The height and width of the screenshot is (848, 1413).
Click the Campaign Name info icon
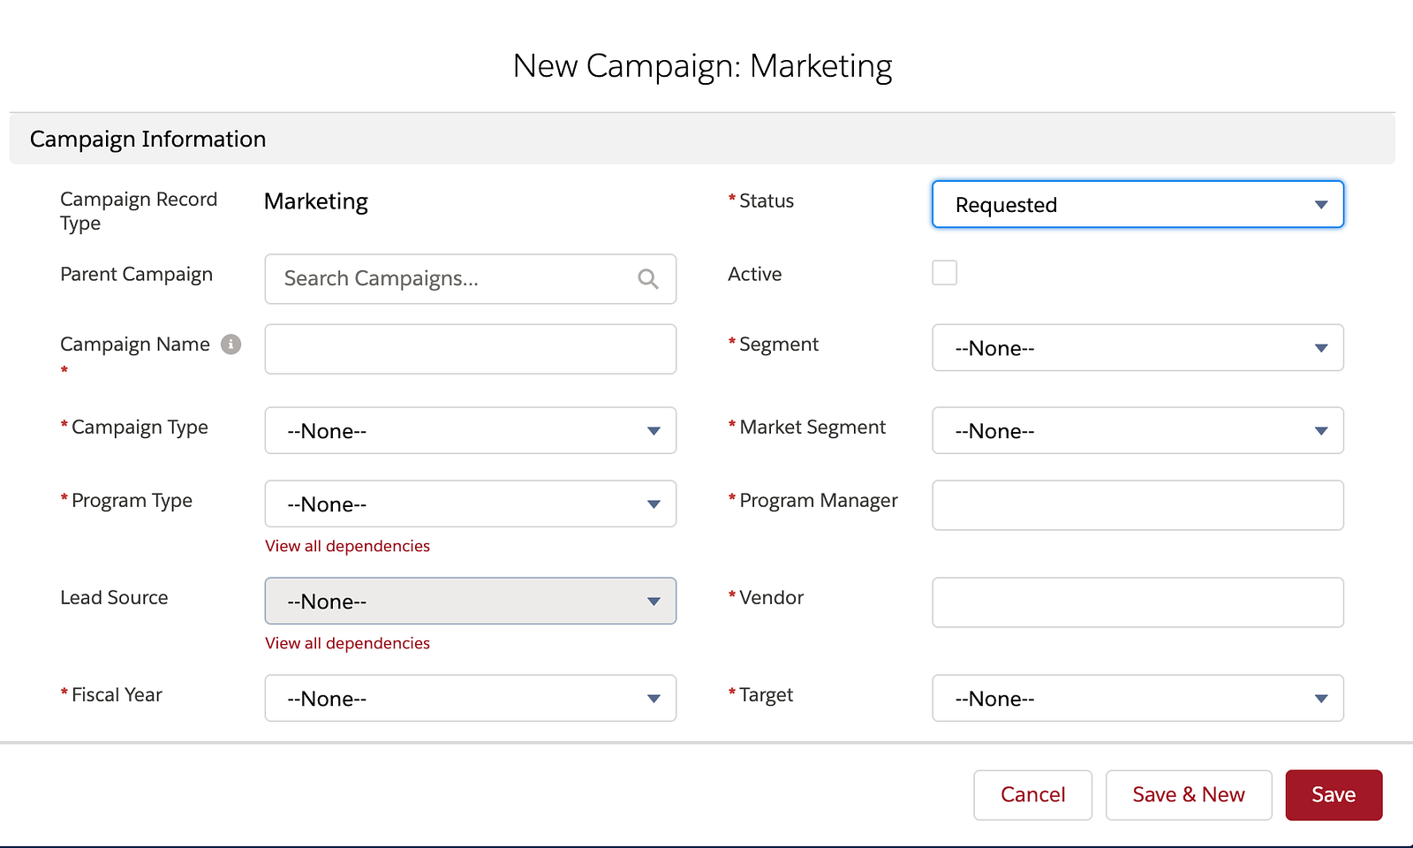(x=230, y=344)
